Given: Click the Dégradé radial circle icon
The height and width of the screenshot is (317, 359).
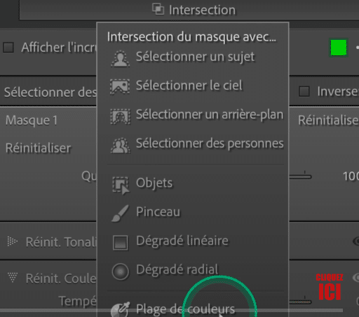Looking at the screenshot, I should 120,272.
